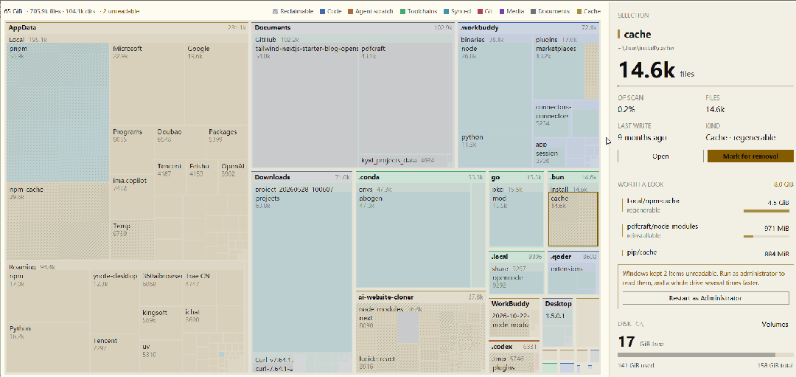Viewport: 796px width, 377px height.
Task: Select the AppData treemap header
Action: (127, 27)
